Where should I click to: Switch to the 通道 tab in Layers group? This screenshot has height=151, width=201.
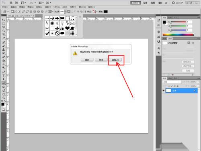click(x=170, y=79)
